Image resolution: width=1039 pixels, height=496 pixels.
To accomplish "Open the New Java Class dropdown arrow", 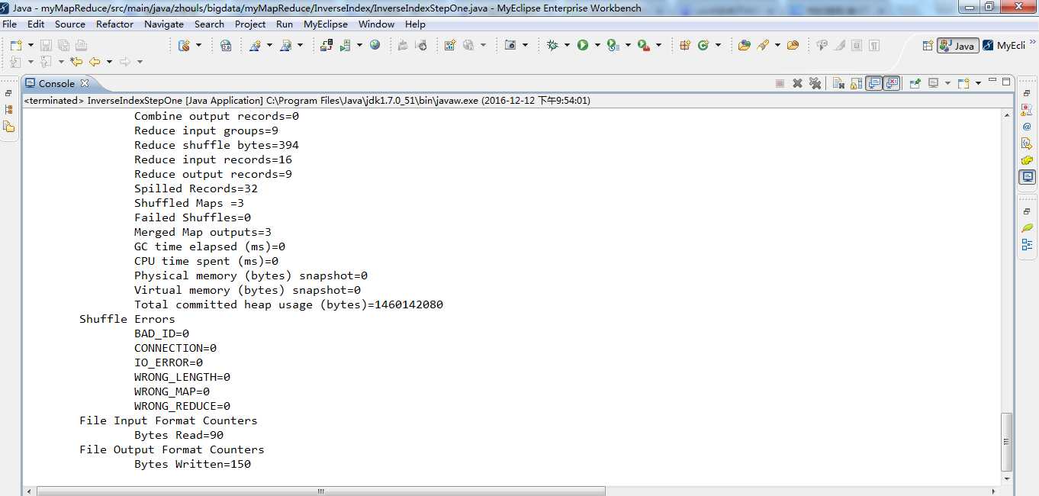I will click(x=718, y=45).
